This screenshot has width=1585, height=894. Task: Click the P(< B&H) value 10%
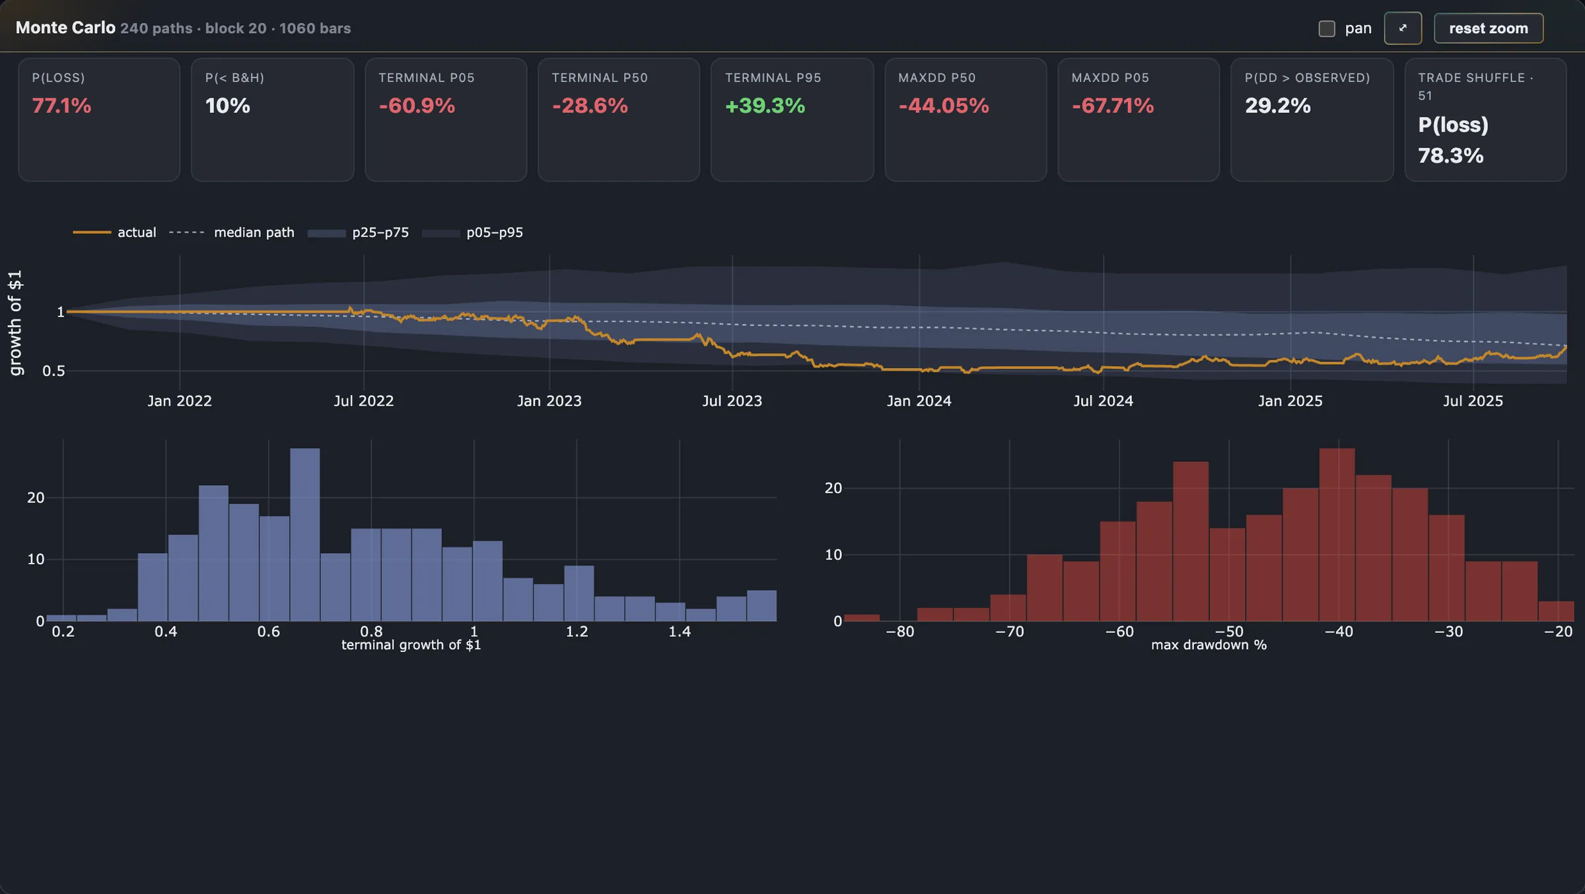point(228,106)
